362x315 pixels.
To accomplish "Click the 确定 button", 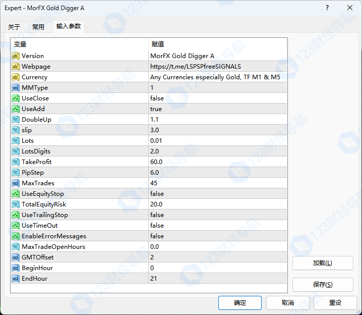I will [x=240, y=303].
